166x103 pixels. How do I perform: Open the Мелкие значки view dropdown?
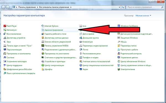pos(143,16)
